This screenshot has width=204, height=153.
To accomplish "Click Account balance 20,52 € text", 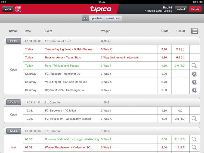I will click(x=159, y=11).
